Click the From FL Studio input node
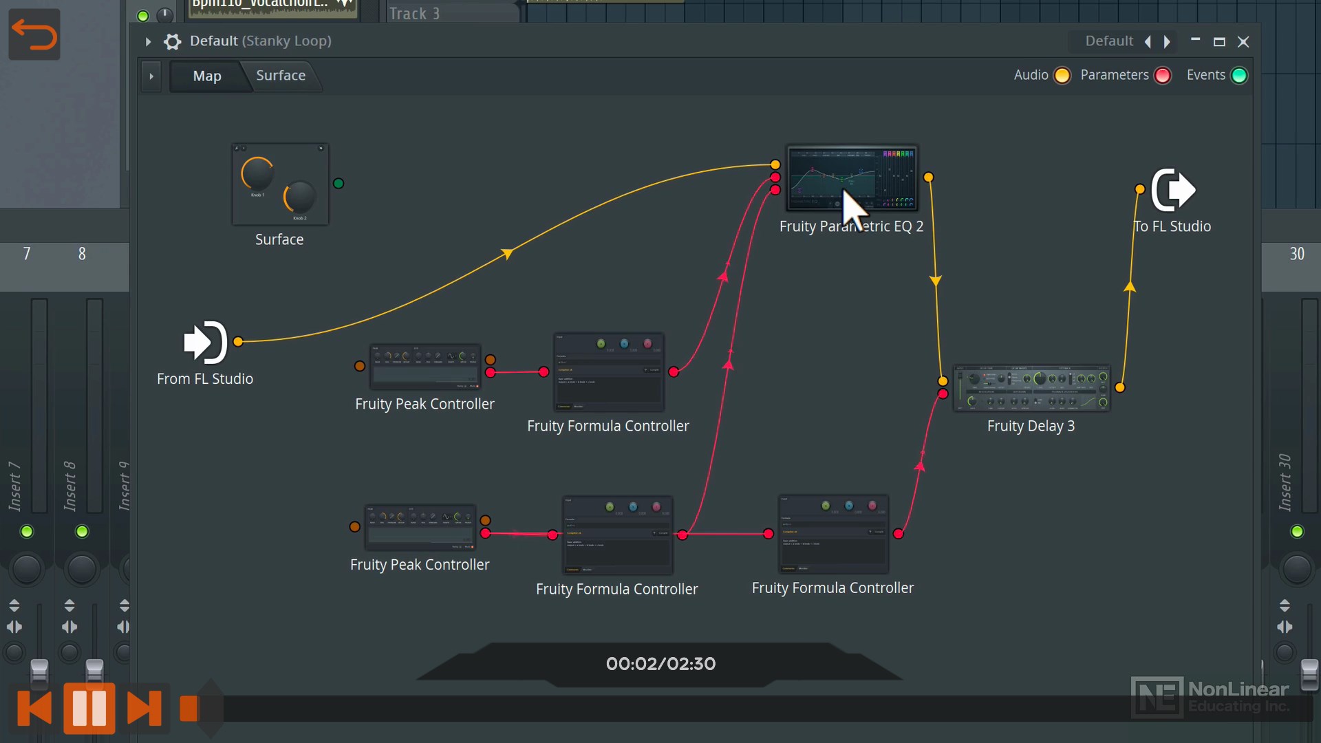The width and height of the screenshot is (1321, 743). pyautogui.click(x=205, y=342)
